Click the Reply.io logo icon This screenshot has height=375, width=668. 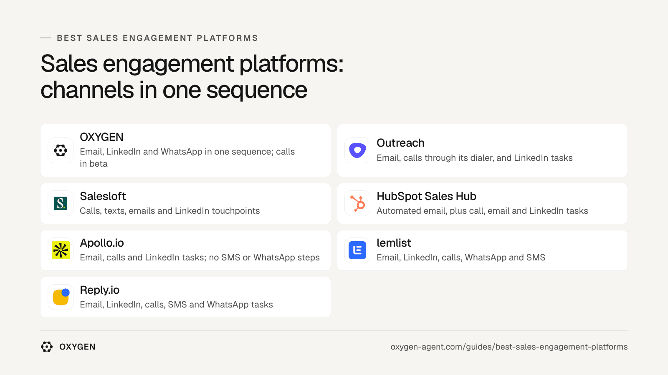click(x=61, y=297)
